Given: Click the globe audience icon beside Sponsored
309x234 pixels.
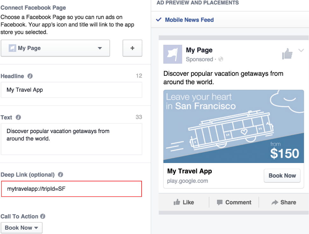Looking at the screenshot, I should click(x=221, y=59).
